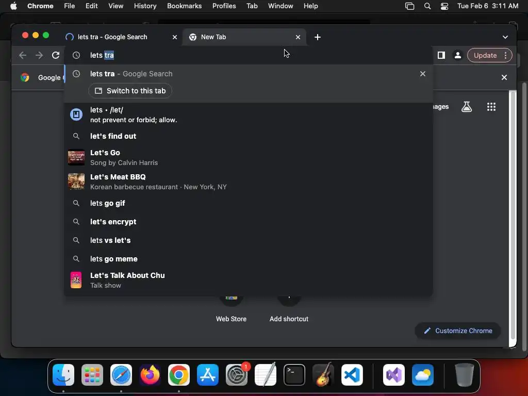Image resolution: width=528 pixels, height=396 pixels.
Task: Open the Bookmarks menu
Action: (184, 6)
